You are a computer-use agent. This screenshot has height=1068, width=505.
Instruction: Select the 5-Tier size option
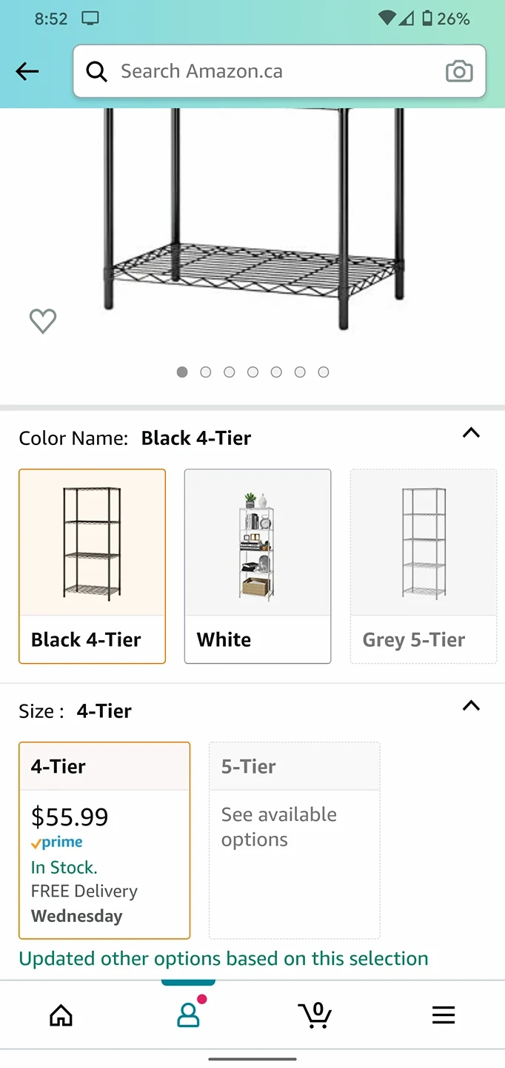tap(295, 840)
